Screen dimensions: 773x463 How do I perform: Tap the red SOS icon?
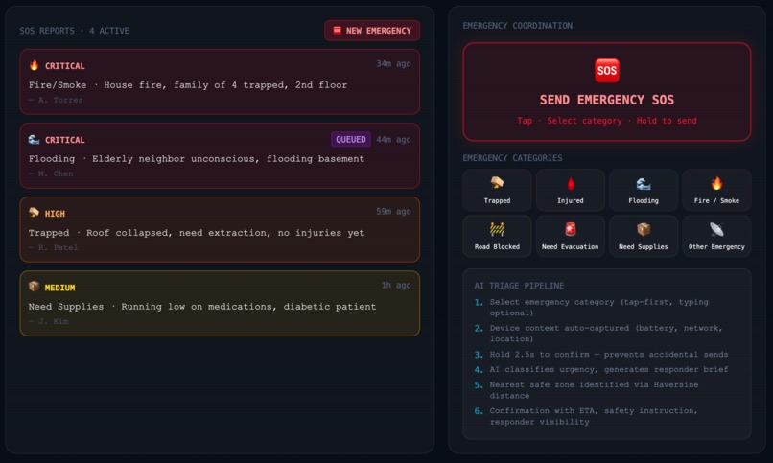[x=607, y=70]
